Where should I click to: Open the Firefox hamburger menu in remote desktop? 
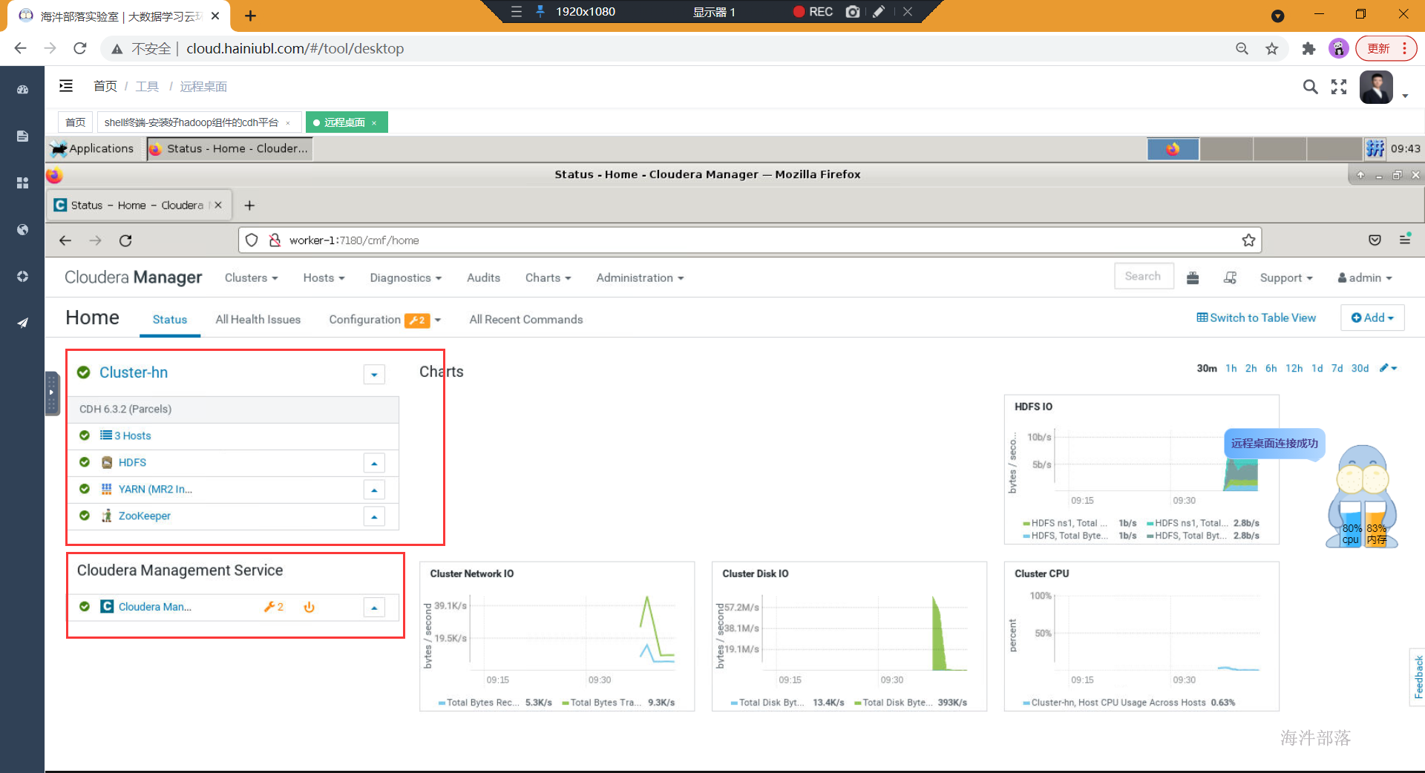pos(1405,240)
